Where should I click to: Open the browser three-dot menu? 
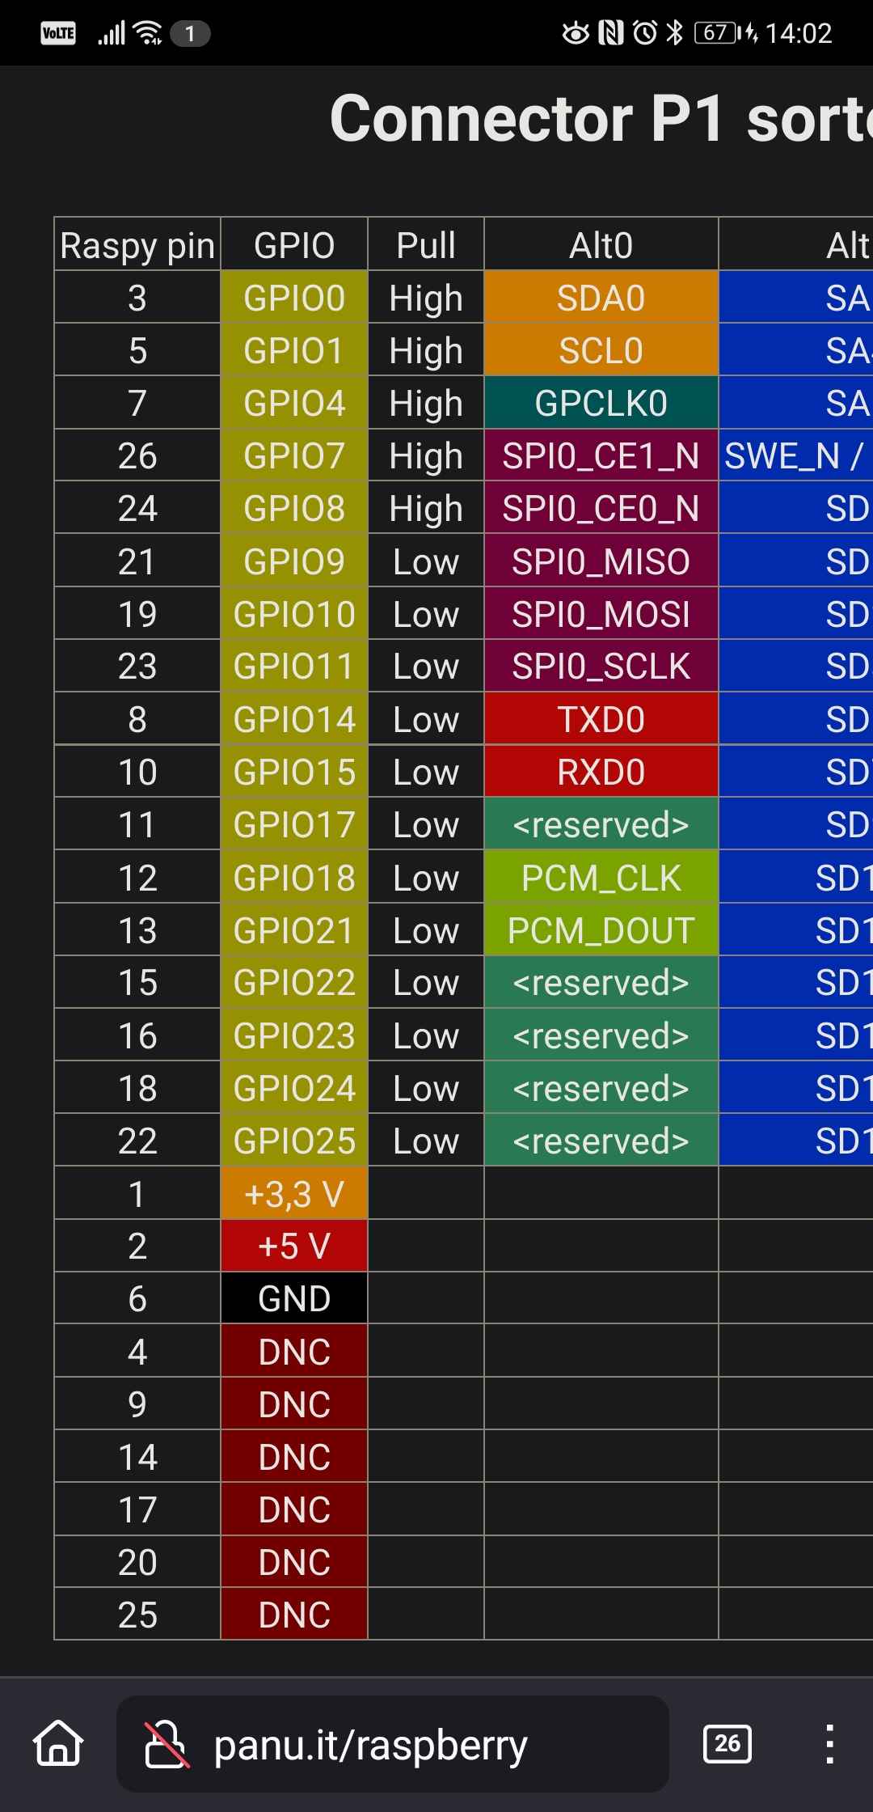coord(829,1743)
